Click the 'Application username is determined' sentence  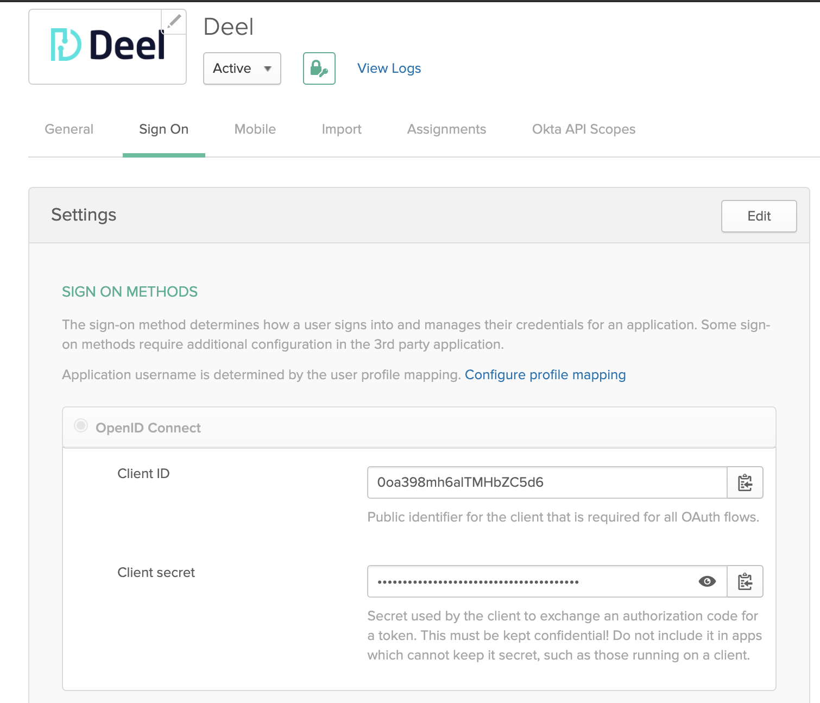click(x=261, y=375)
